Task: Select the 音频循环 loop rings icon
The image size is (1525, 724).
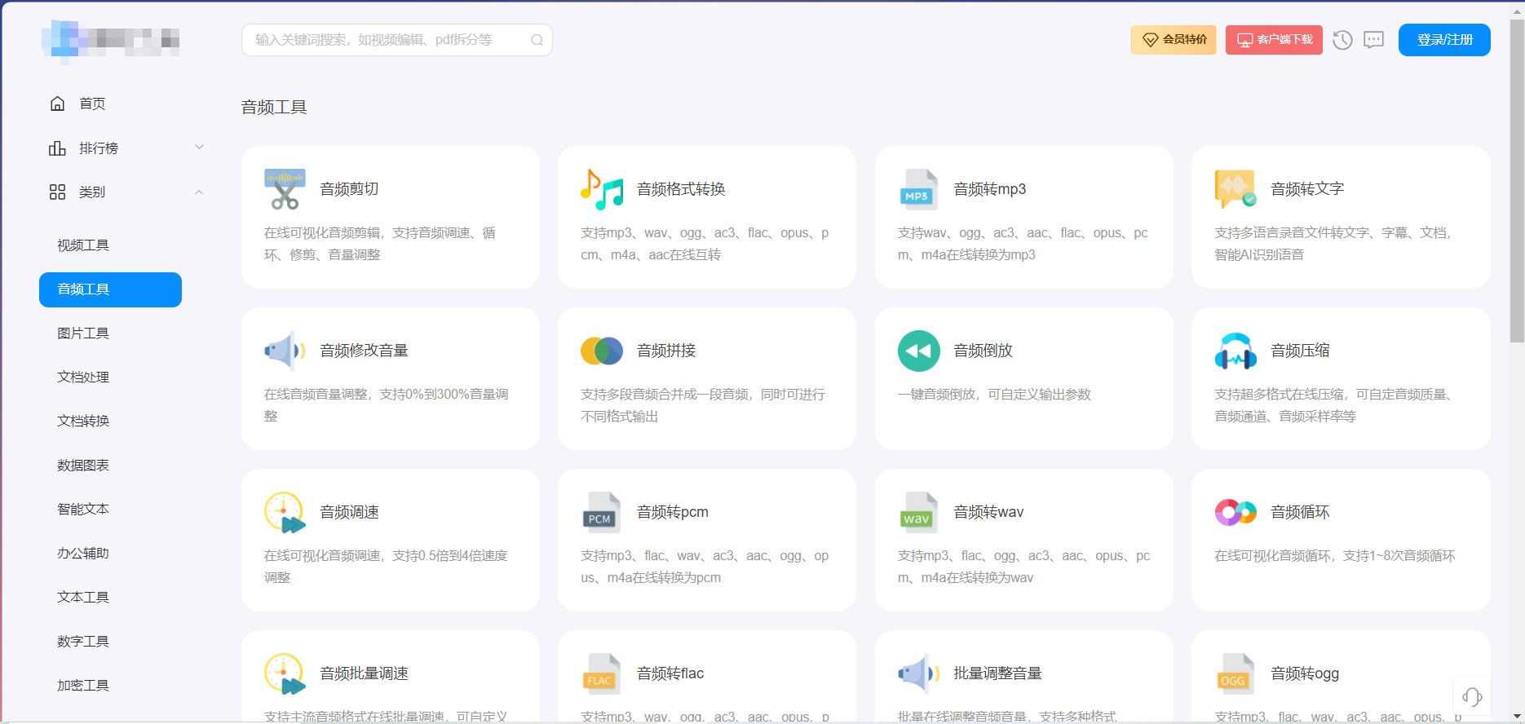Action: [1235, 512]
